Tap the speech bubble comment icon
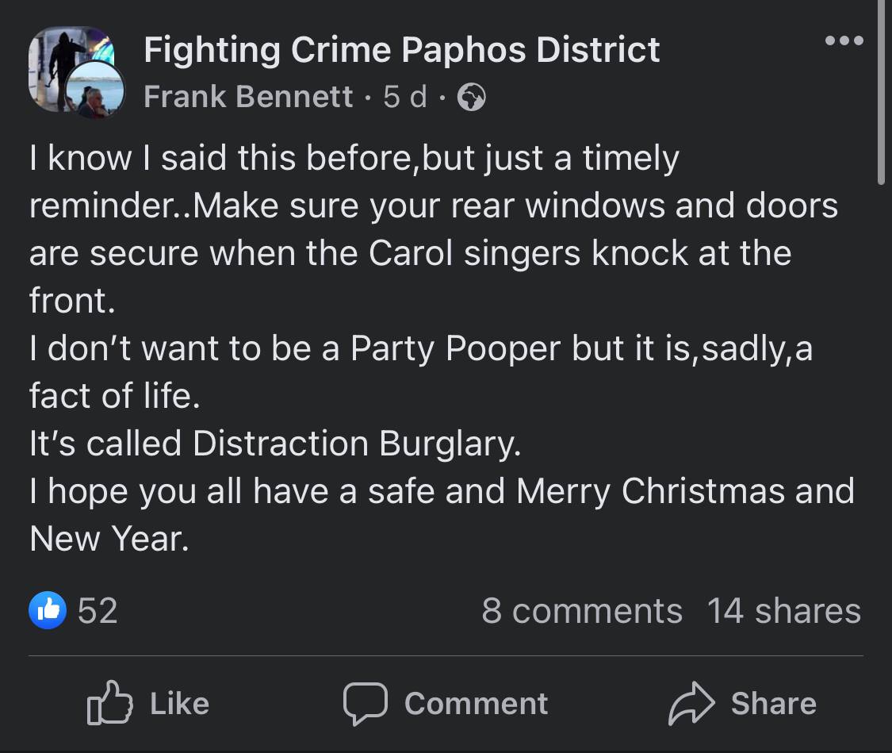 coord(365,704)
